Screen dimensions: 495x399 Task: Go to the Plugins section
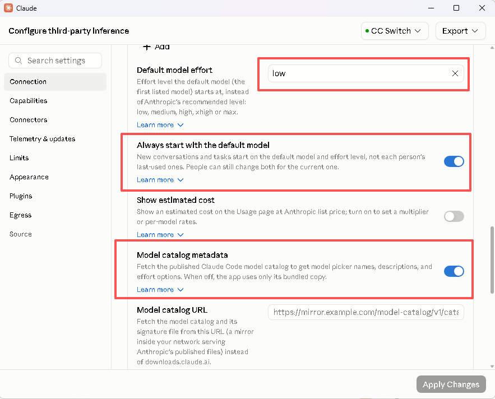coord(55,196)
